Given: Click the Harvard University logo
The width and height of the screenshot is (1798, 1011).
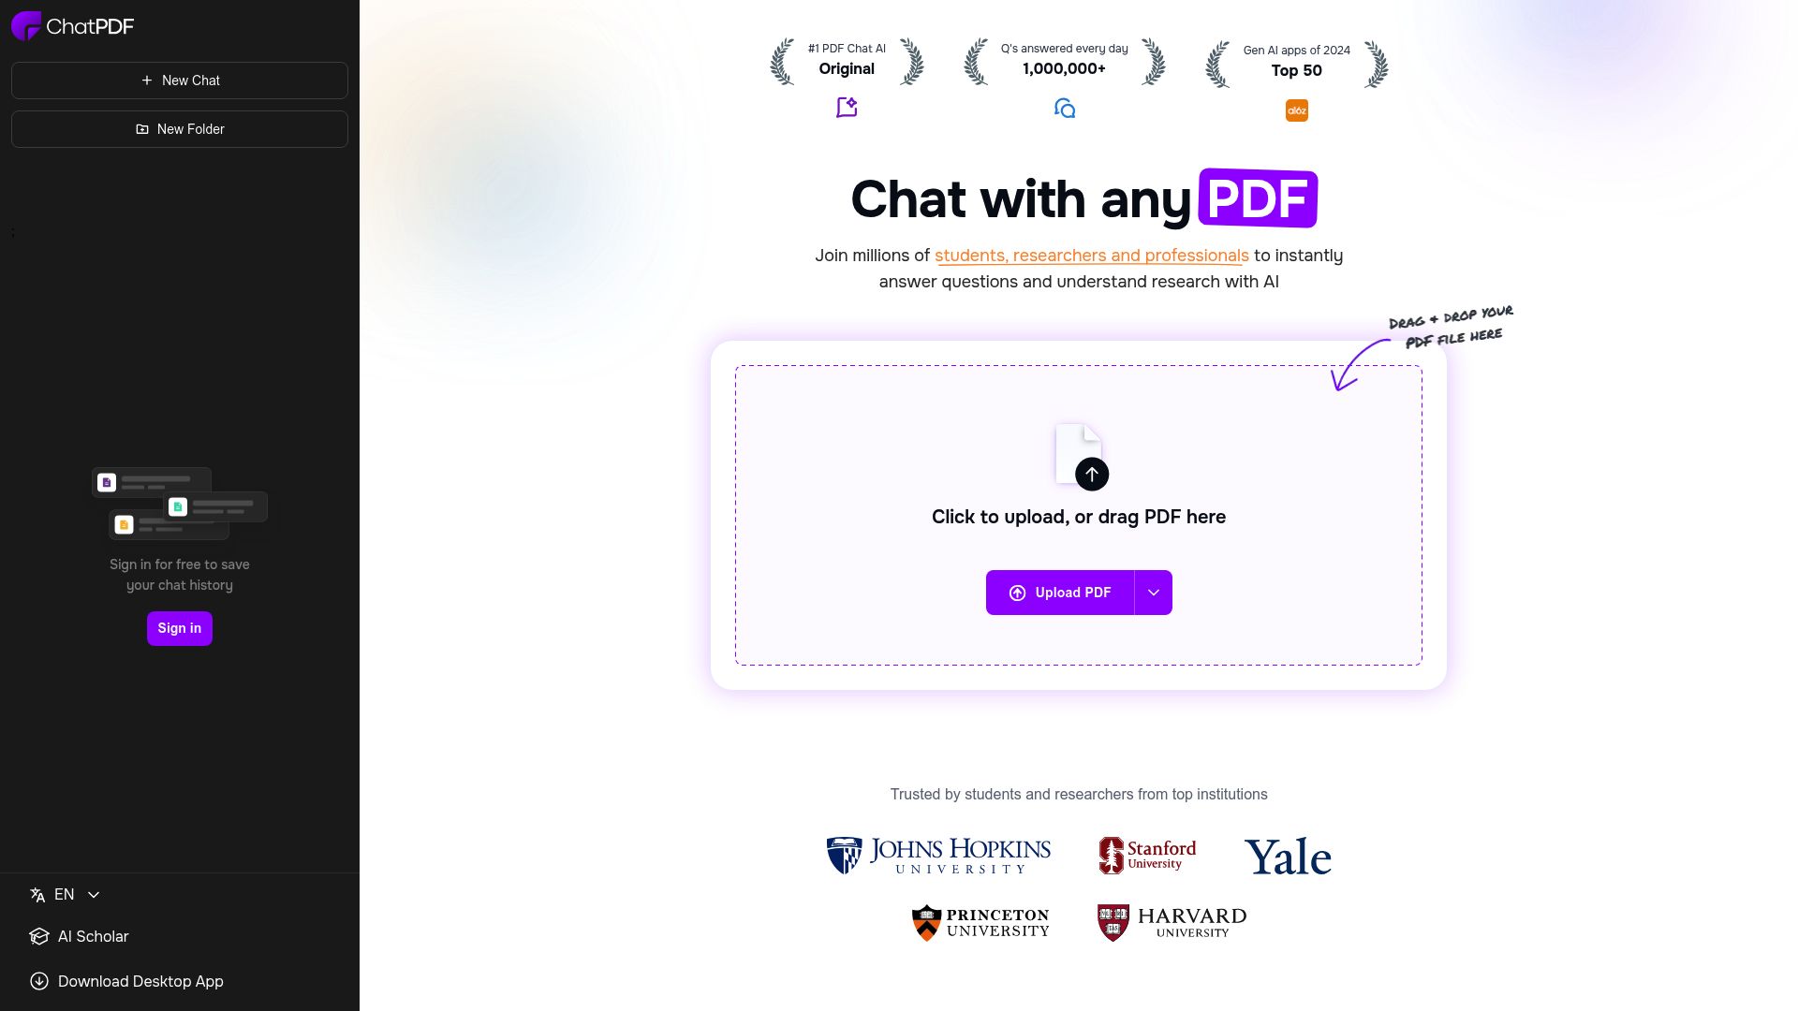Looking at the screenshot, I should [1170, 922].
